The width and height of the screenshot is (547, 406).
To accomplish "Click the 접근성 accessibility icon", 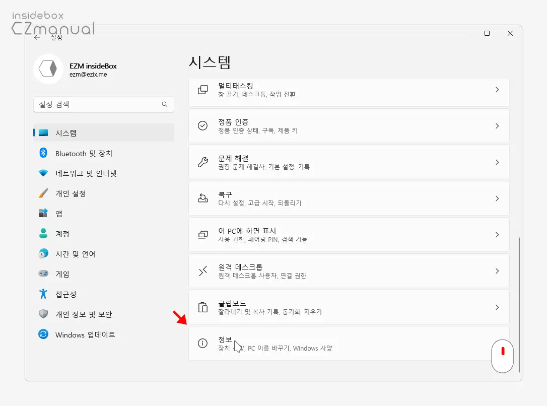I will click(x=43, y=294).
